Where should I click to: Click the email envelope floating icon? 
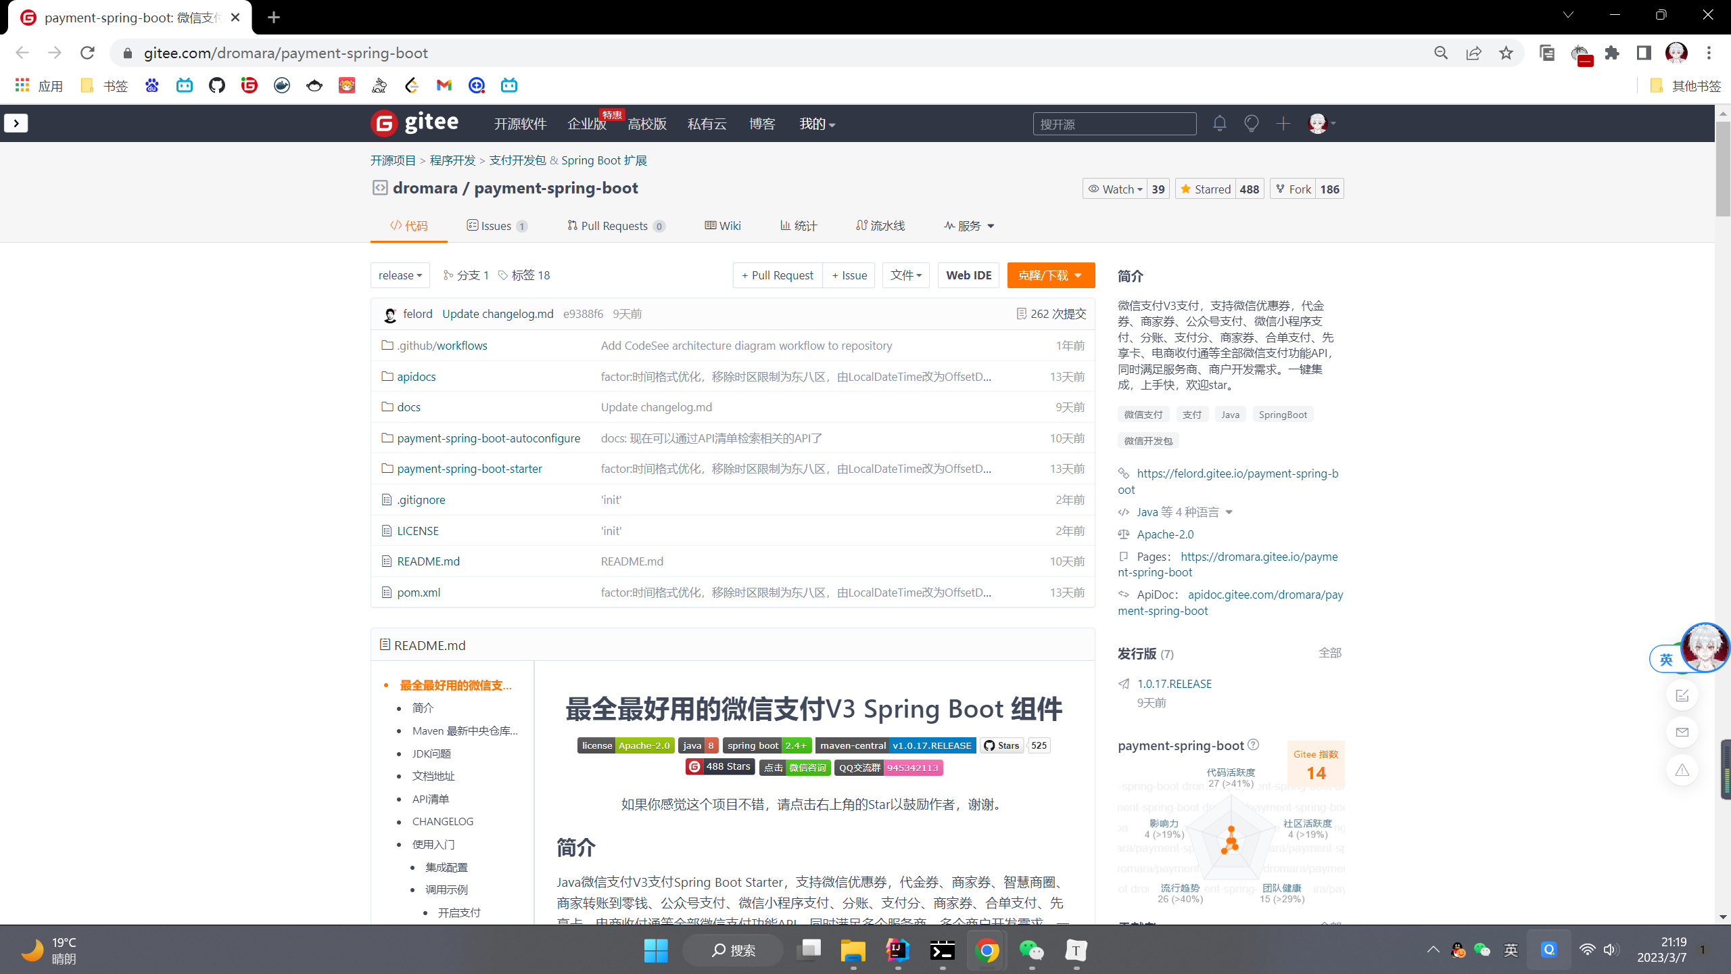(1682, 733)
